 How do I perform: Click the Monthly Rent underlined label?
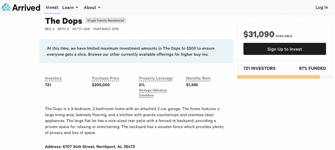click(x=198, y=78)
